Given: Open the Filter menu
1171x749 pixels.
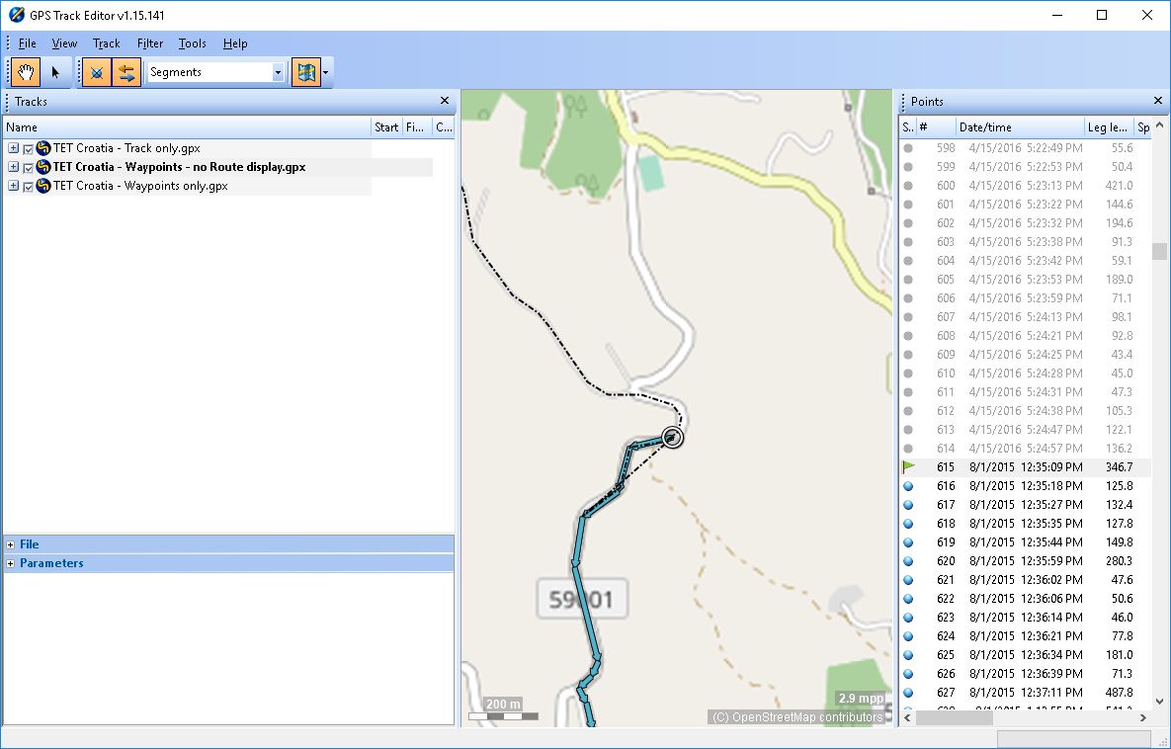Looking at the screenshot, I should point(150,43).
